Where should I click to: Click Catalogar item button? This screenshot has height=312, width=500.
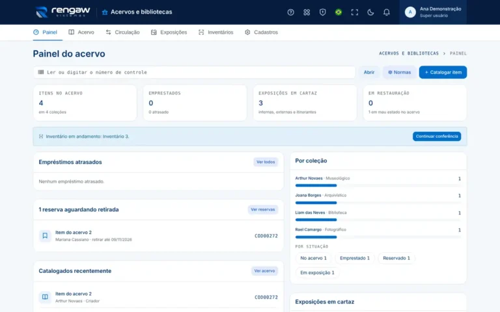[443, 72]
